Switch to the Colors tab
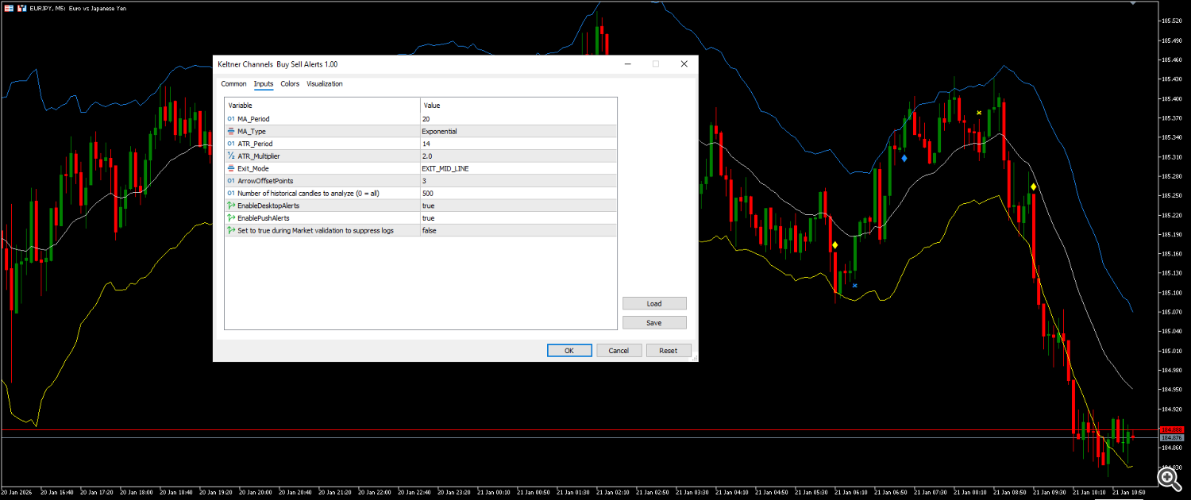This screenshot has width=1191, height=500. tap(290, 83)
